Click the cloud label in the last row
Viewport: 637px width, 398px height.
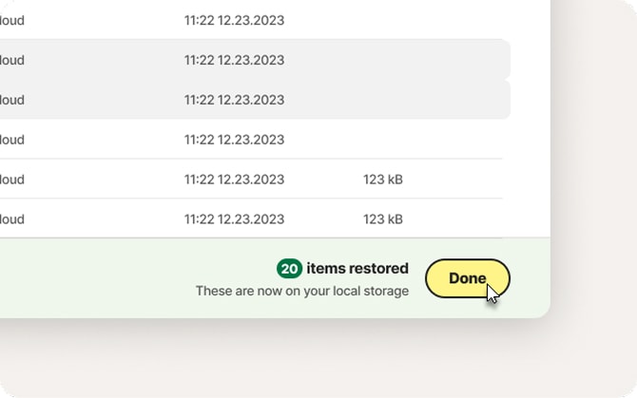coord(11,219)
